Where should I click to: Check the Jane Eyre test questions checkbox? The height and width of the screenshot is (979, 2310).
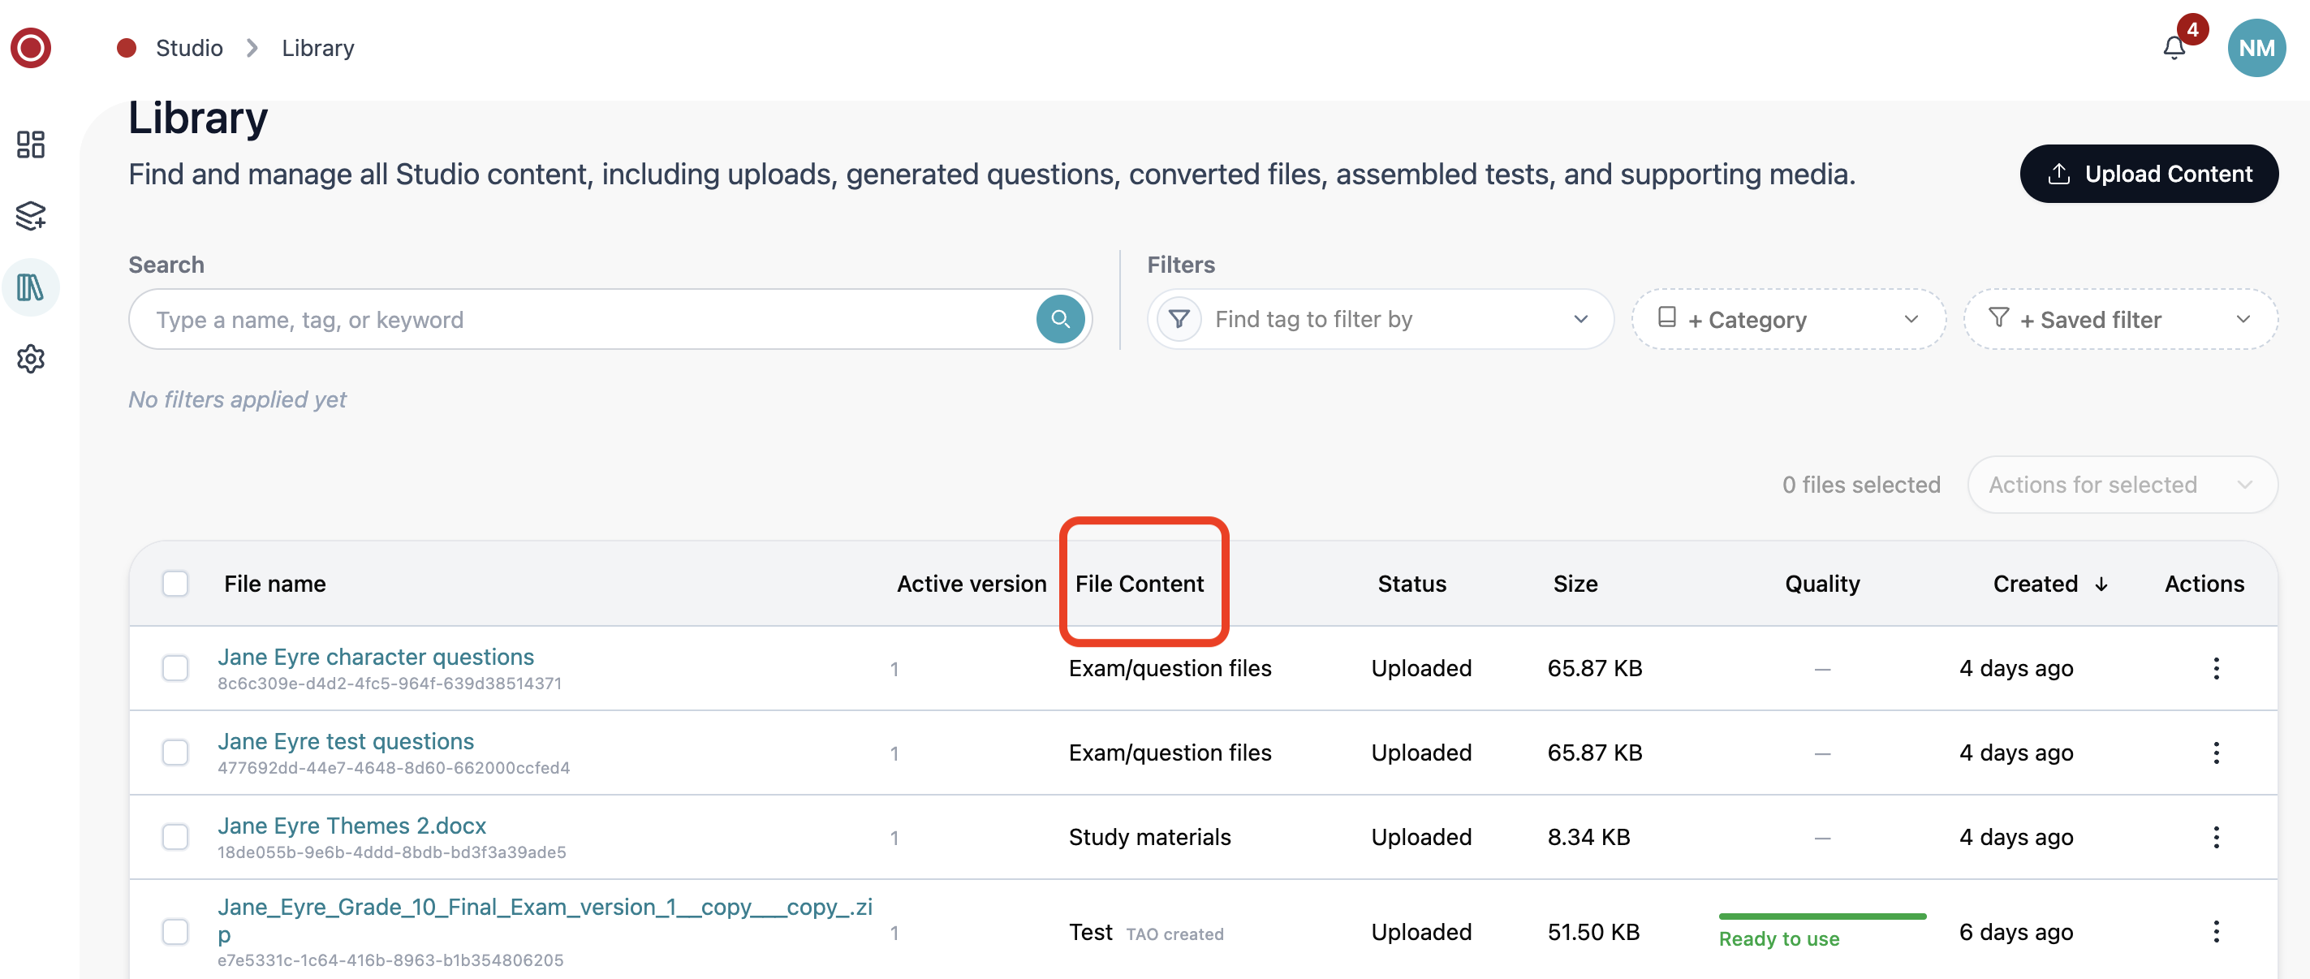[175, 753]
